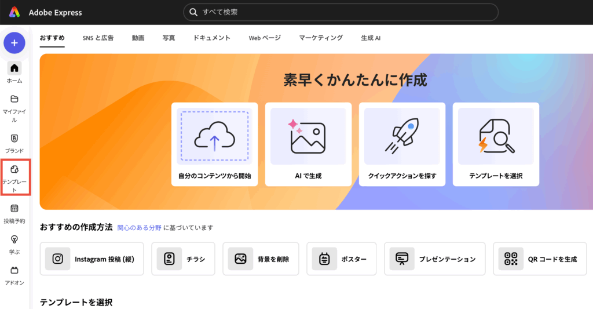
Task: Select the おすすめ tab
Action: tap(52, 38)
